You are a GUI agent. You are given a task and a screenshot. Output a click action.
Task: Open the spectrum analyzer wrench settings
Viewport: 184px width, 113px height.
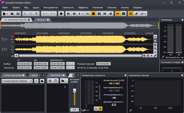coord(131,110)
